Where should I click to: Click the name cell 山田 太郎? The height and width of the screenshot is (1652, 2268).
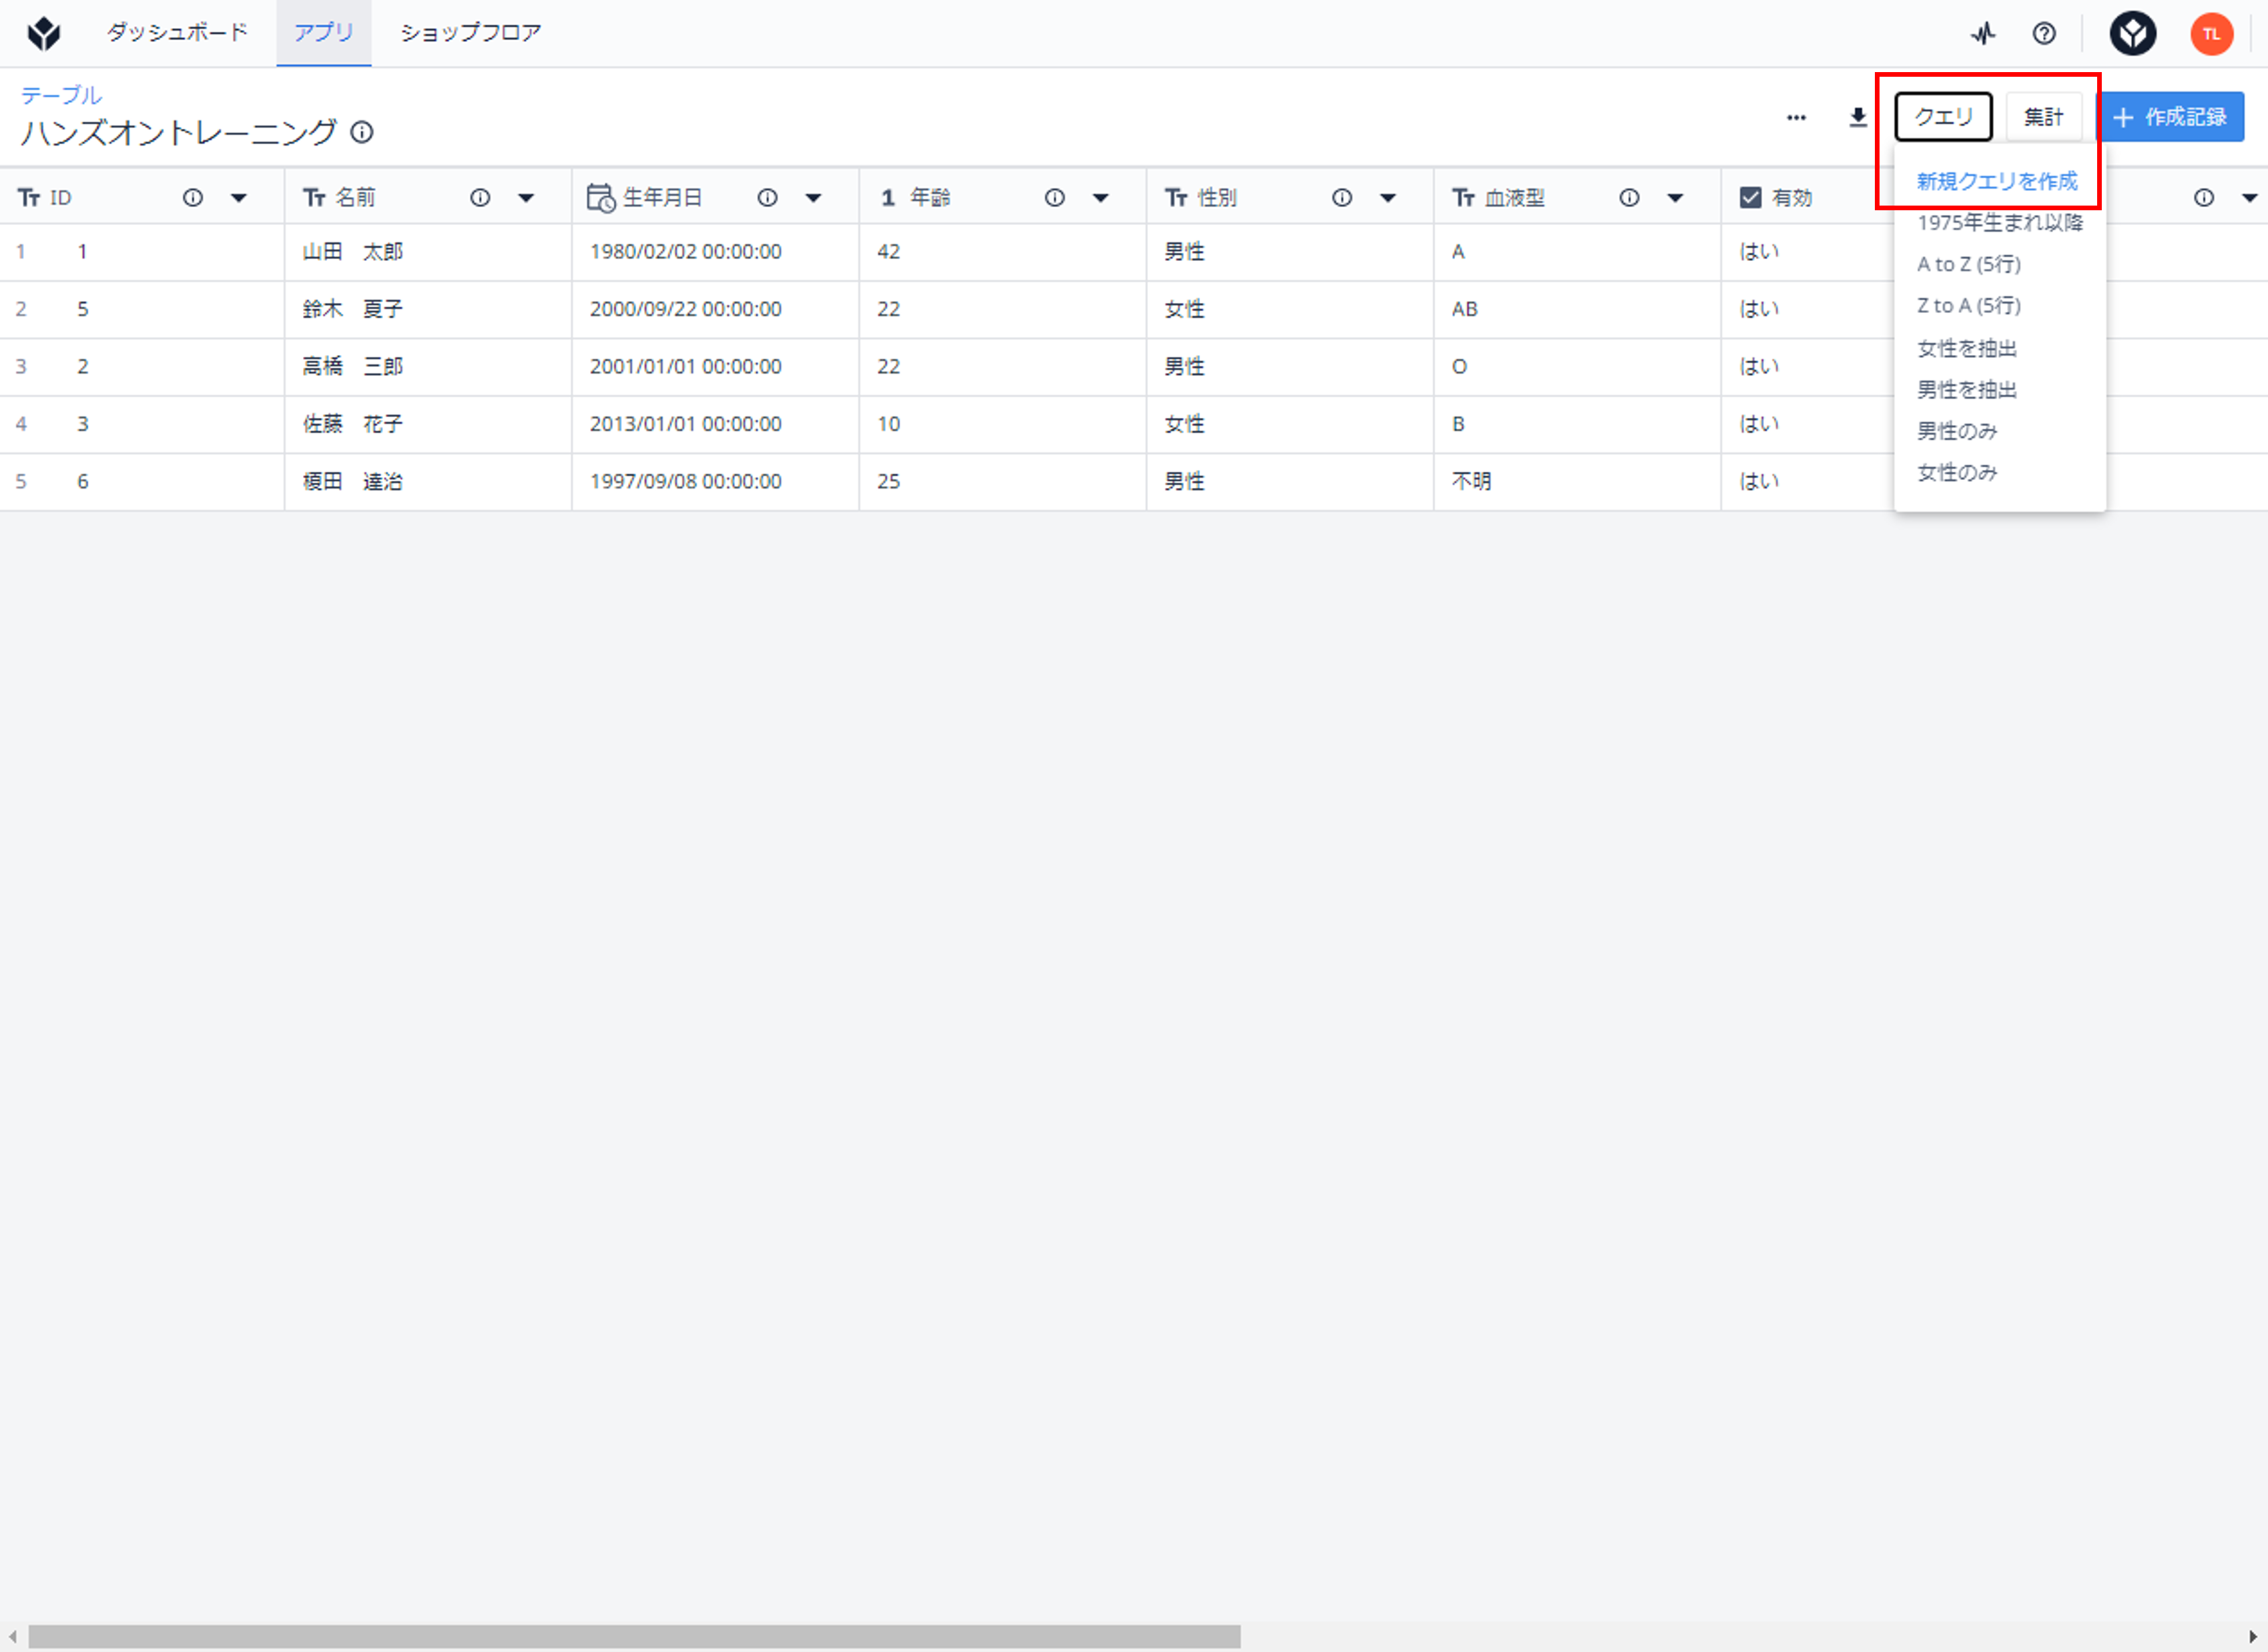427,252
